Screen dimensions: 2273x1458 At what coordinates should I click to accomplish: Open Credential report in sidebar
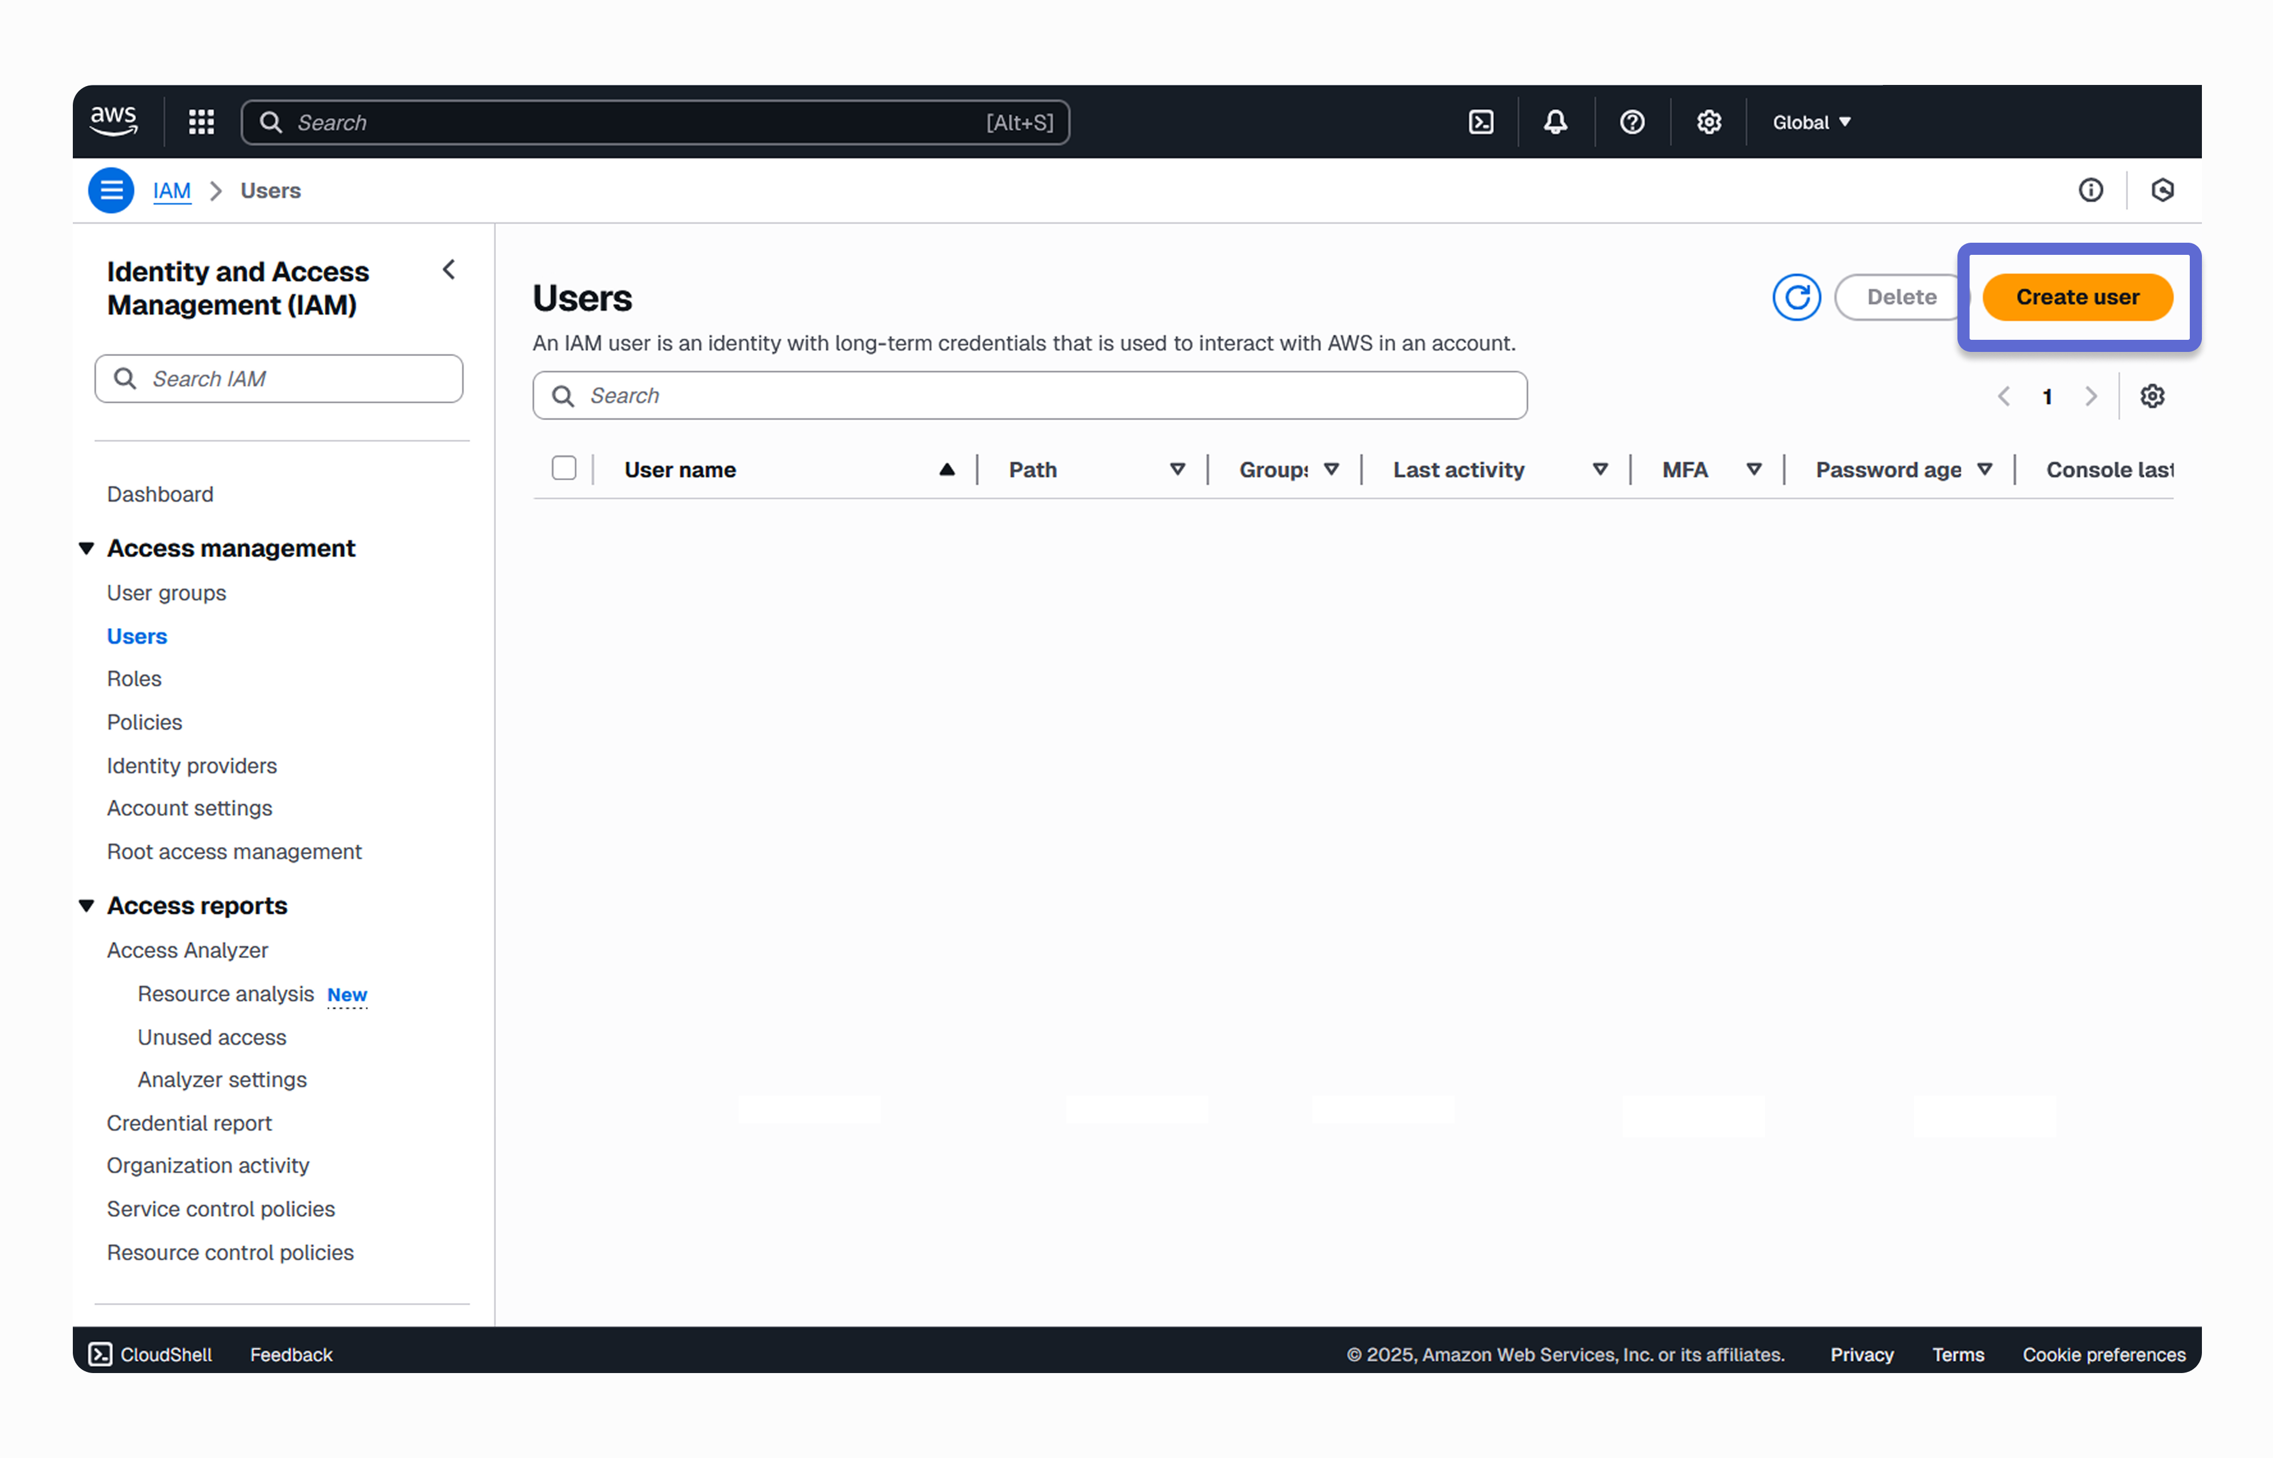click(190, 1123)
